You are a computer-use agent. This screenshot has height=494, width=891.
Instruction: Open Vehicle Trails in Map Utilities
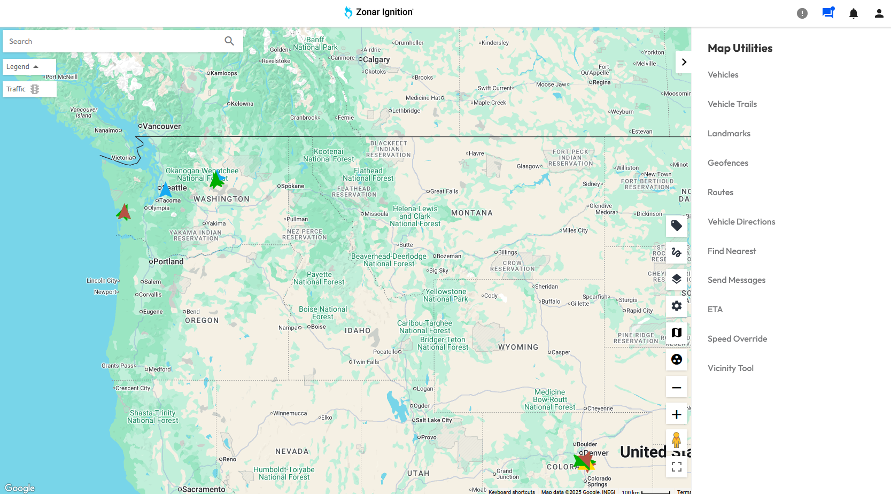[732, 104]
